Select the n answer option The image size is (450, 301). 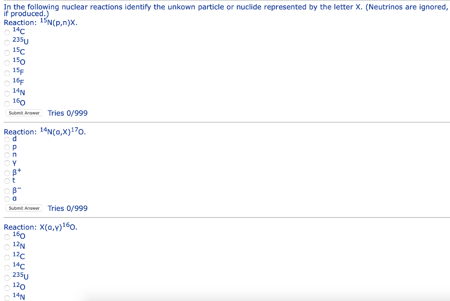pyautogui.click(x=7, y=155)
